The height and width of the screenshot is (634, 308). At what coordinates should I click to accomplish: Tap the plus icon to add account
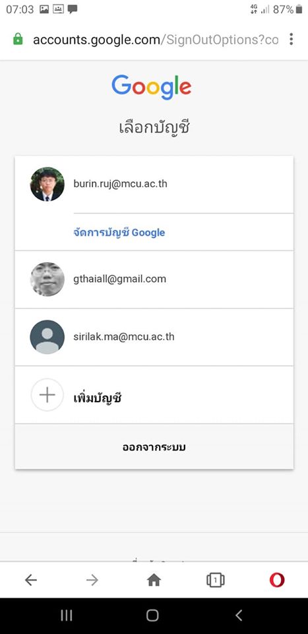(47, 395)
